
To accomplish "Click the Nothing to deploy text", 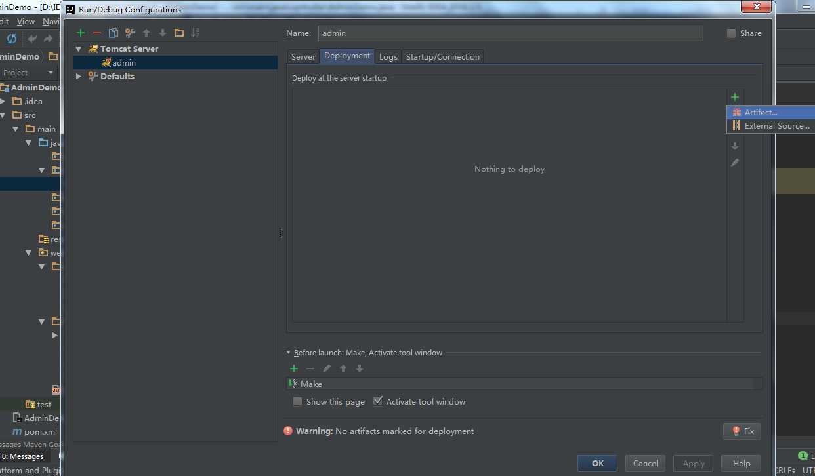I will [510, 169].
